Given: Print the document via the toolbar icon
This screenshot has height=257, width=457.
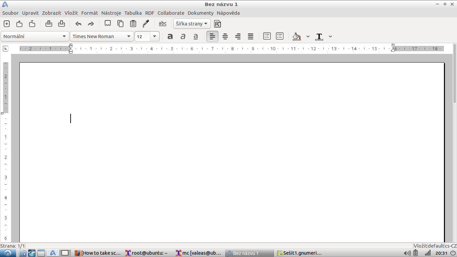Looking at the screenshot, I should click(49, 24).
